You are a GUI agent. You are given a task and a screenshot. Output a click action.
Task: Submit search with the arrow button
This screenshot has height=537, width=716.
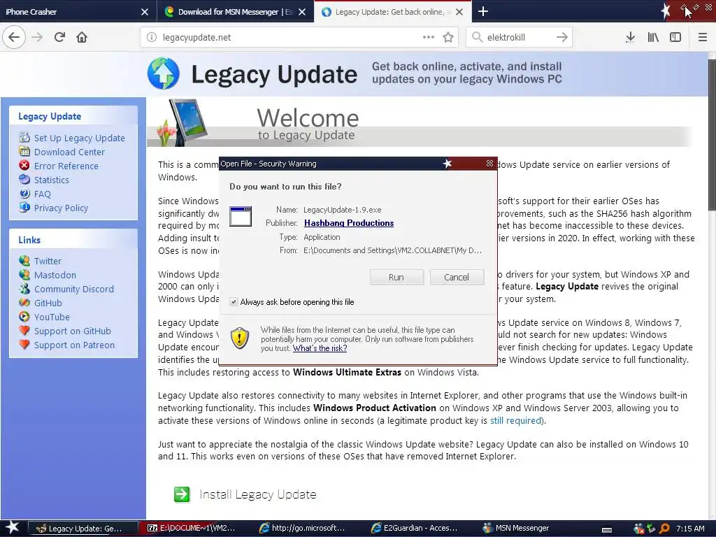pos(562,38)
